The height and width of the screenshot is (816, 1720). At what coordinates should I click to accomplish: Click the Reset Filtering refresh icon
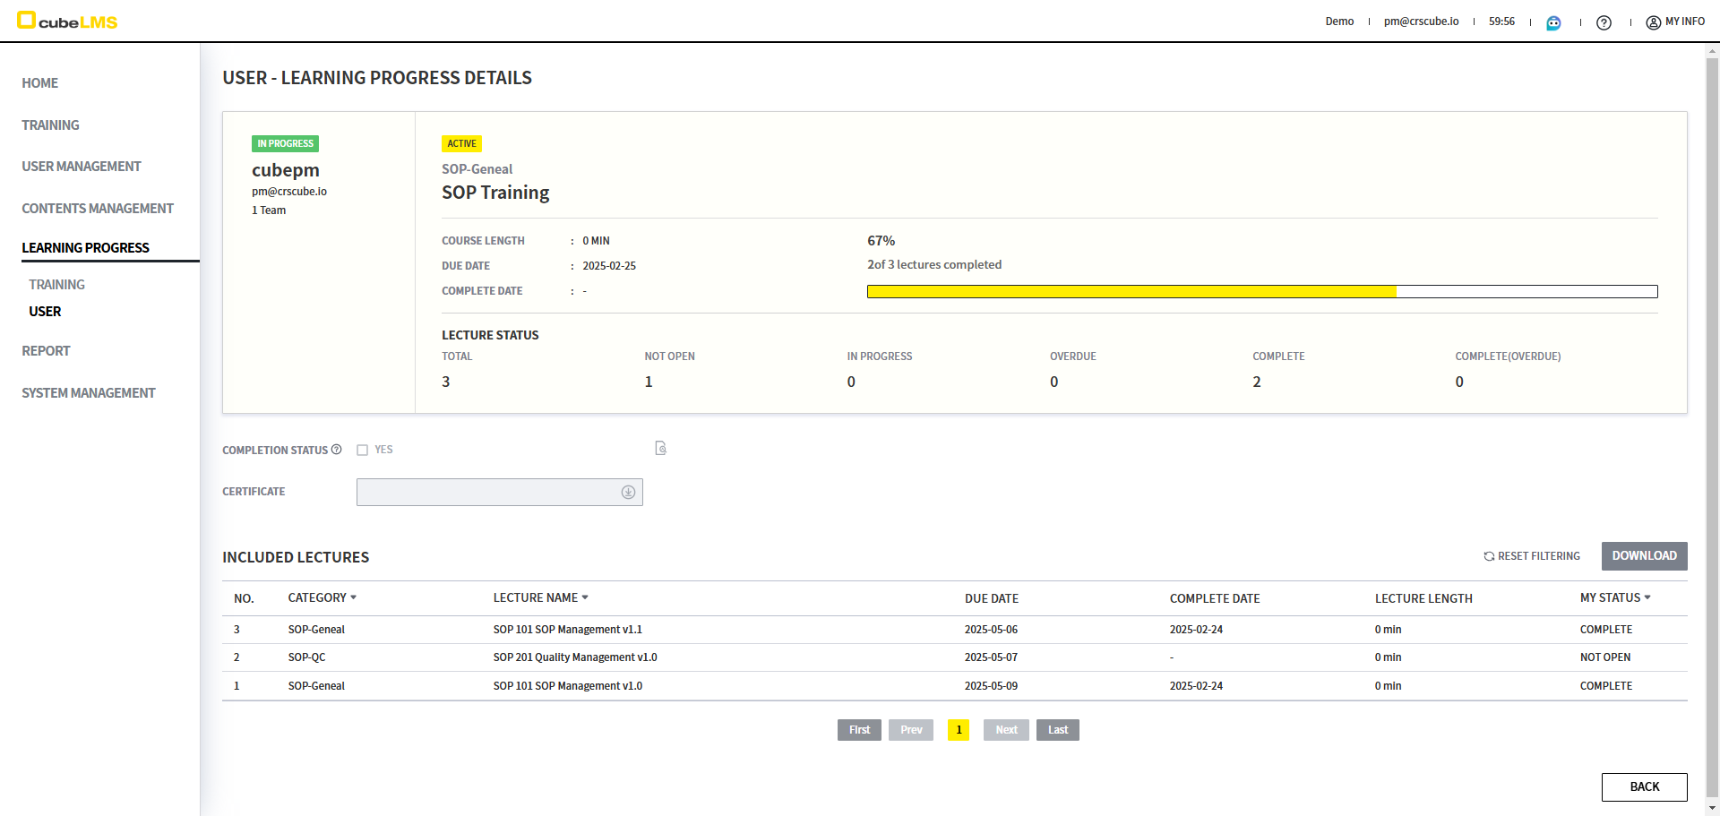[1489, 556]
